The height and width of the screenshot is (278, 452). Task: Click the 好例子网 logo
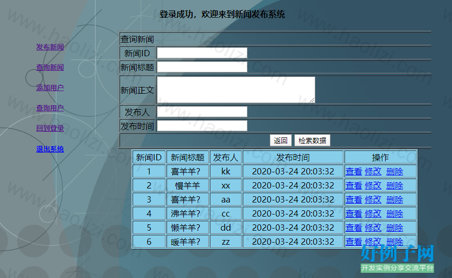397,258
